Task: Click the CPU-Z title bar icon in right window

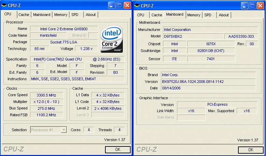Action: [x=137, y=5]
